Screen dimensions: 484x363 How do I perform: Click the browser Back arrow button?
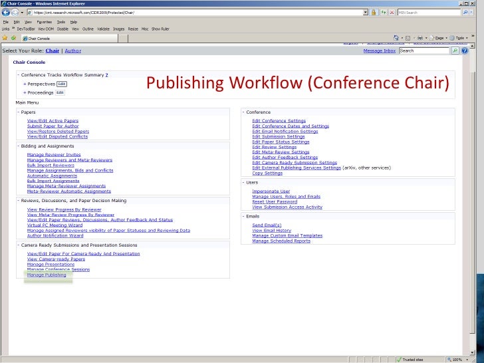5,13
